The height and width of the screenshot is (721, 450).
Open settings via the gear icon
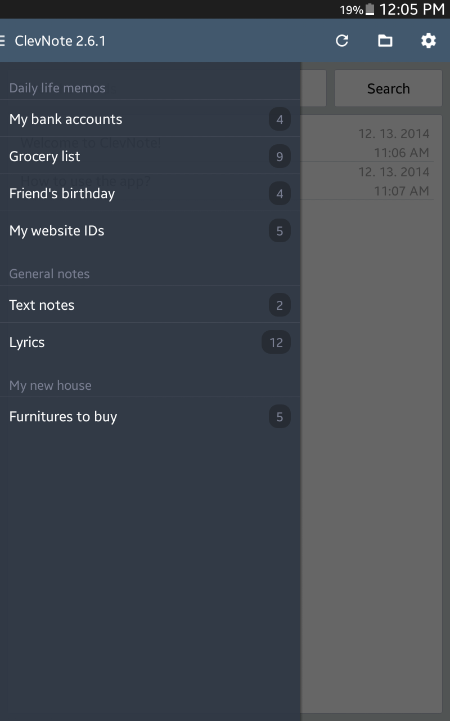pyautogui.click(x=429, y=41)
